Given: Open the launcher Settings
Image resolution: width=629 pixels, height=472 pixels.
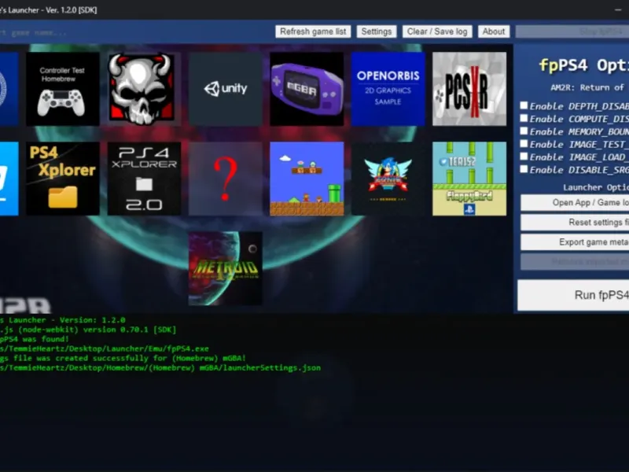Looking at the screenshot, I should (x=377, y=31).
